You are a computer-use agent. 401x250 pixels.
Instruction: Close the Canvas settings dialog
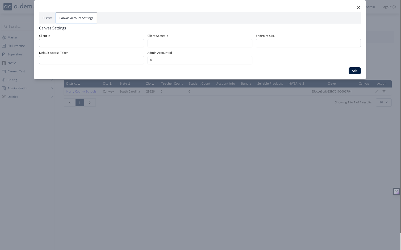(358, 8)
